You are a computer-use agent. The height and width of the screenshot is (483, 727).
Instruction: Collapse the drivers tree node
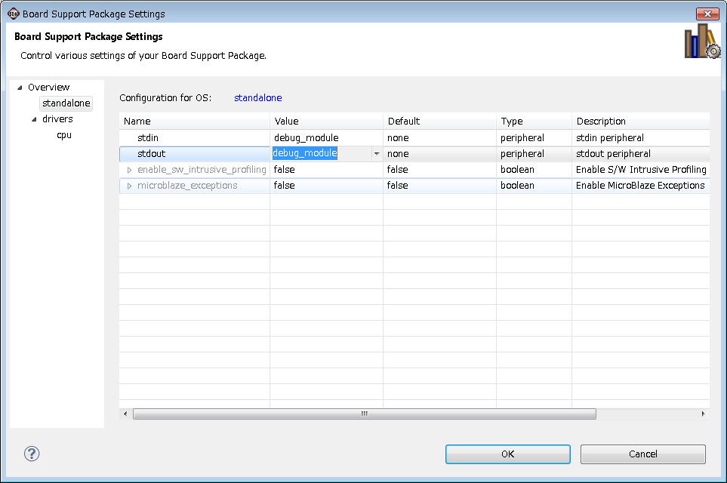(x=34, y=119)
